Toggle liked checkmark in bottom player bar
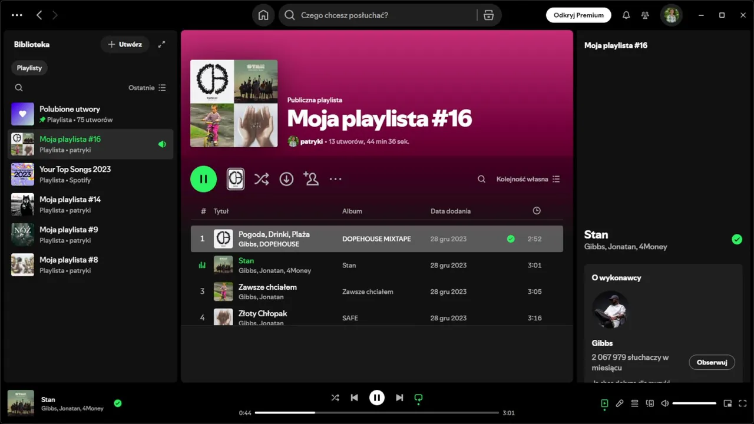Image resolution: width=754 pixels, height=424 pixels. click(x=118, y=403)
